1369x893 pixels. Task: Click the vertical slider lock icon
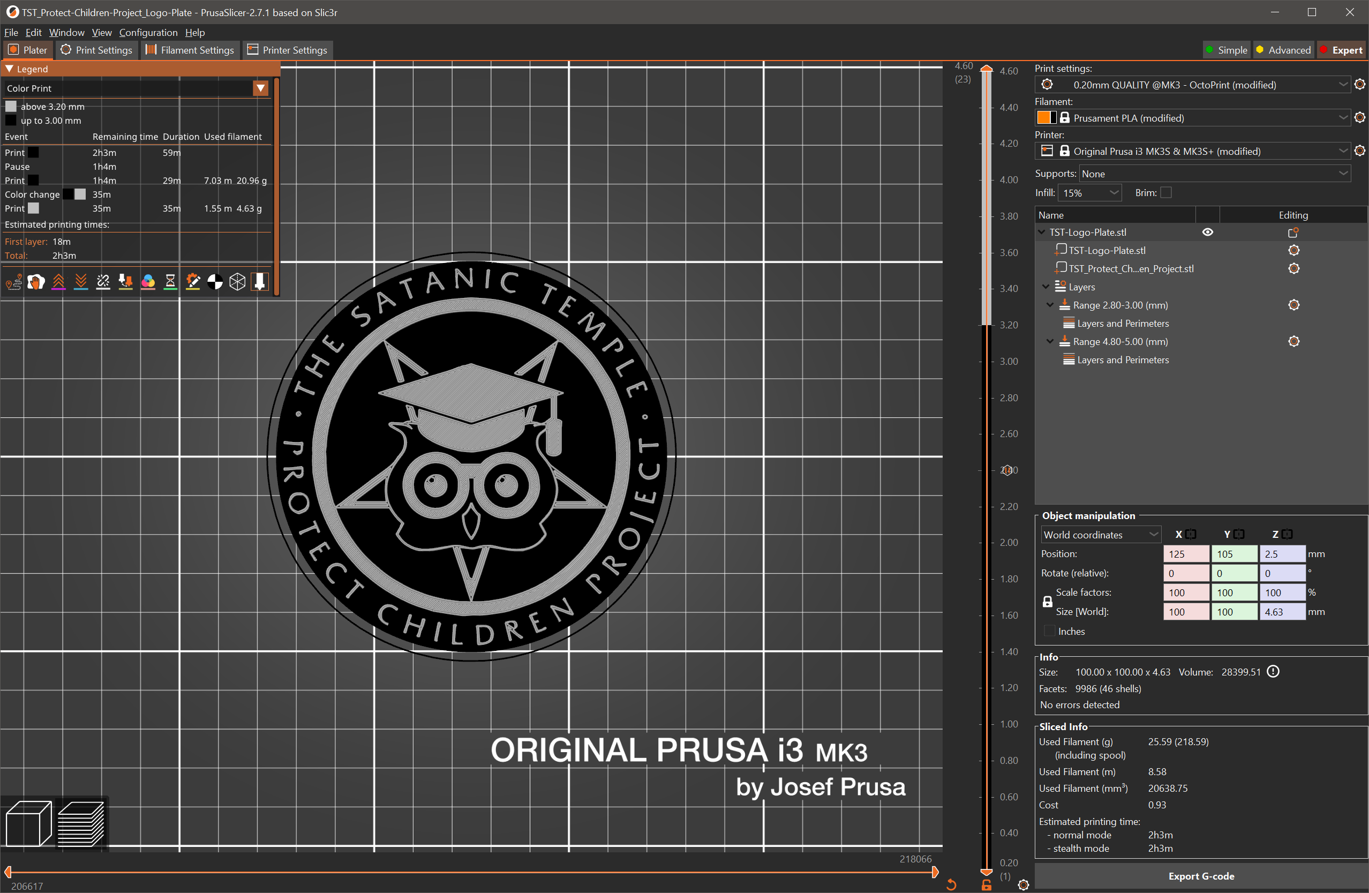click(x=987, y=885)
